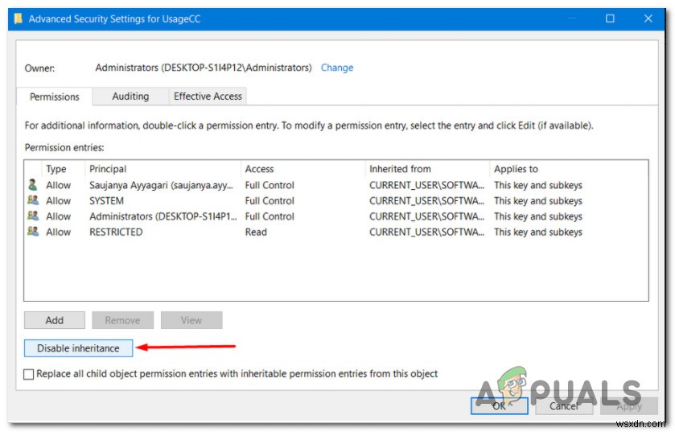The image size is (675, 432).
Task: Click This key and subkeys in RESTRICTED row
Action: pyautogui.click(x=537, y=232)
